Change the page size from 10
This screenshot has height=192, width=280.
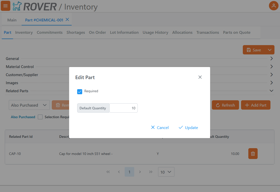tap(166, 172)
